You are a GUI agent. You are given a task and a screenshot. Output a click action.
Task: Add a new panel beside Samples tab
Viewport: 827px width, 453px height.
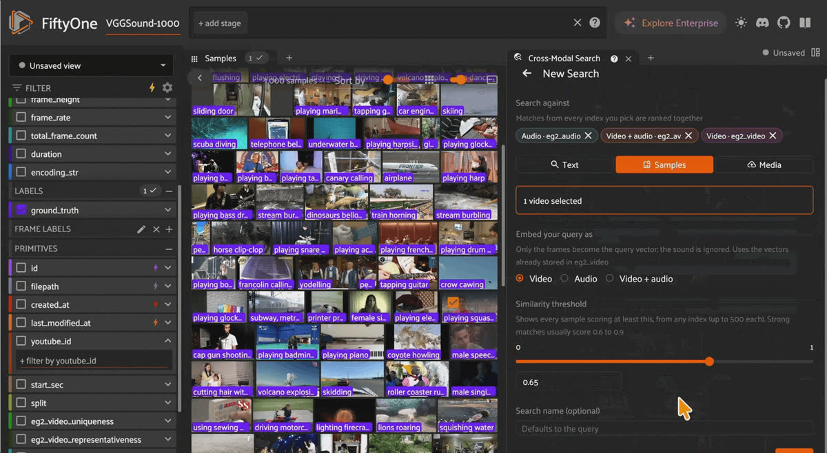289,59
